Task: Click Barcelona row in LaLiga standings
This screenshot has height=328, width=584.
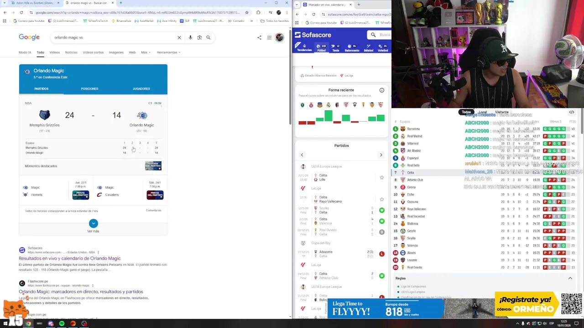Action: coord(485,129)
